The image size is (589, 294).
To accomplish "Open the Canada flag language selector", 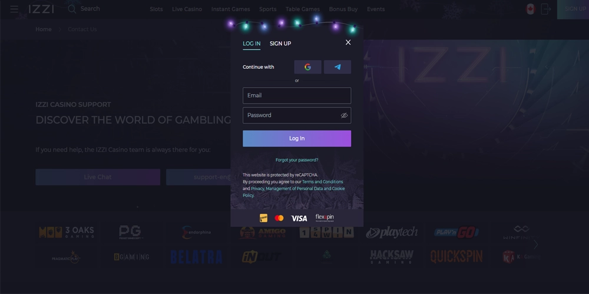I will pos(531,9).
